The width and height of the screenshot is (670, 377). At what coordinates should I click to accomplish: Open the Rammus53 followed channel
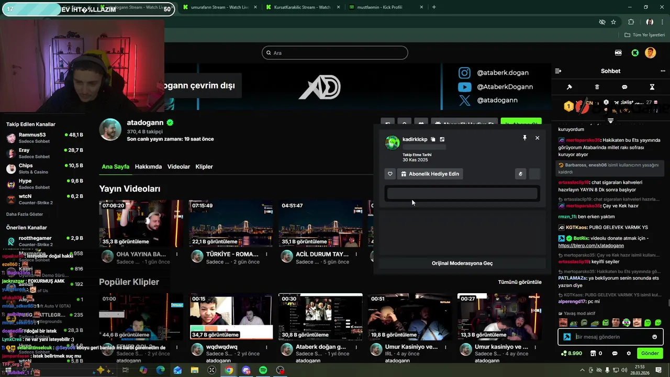point(44,138)
